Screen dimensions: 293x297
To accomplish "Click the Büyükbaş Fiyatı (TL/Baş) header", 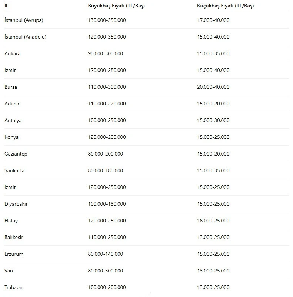I will point(116,6).
